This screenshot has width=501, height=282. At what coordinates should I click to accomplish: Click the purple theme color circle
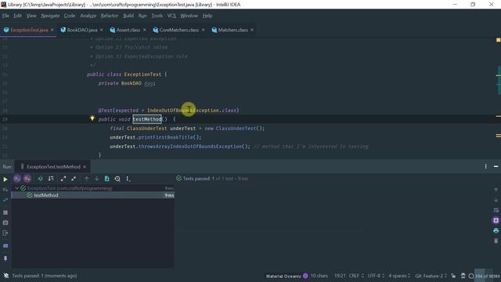point(305,276)
